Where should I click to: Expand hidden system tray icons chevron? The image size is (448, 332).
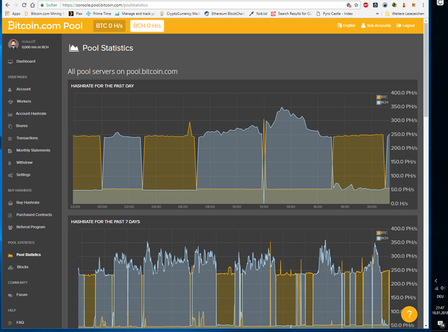click(x=436, y=281)
